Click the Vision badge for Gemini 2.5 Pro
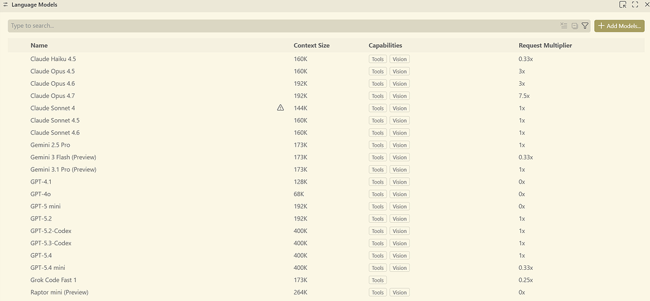The image size is (650, 301). [400, 145]
